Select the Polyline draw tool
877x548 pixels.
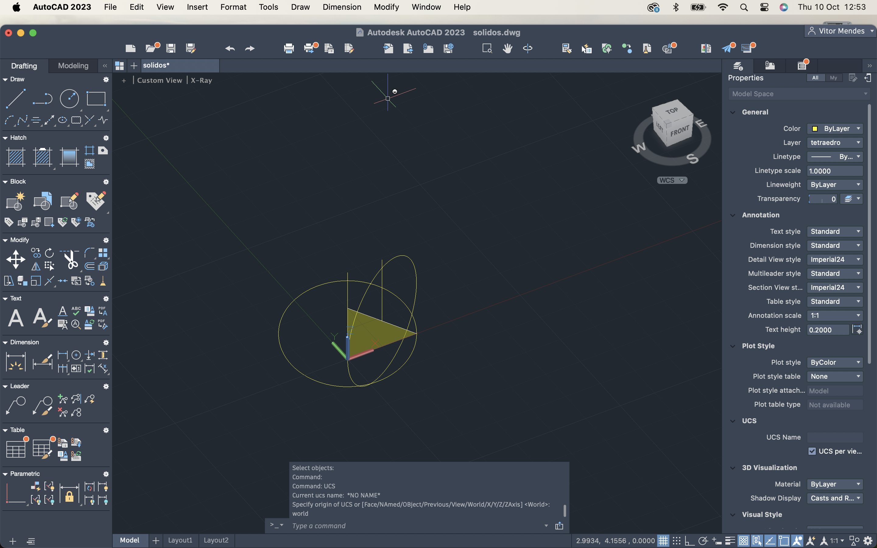pyautogui.click(x=42, y=98)
